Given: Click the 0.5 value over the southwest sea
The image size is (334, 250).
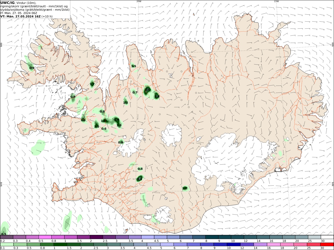Looking at the screenshot, I should [4, 234].
